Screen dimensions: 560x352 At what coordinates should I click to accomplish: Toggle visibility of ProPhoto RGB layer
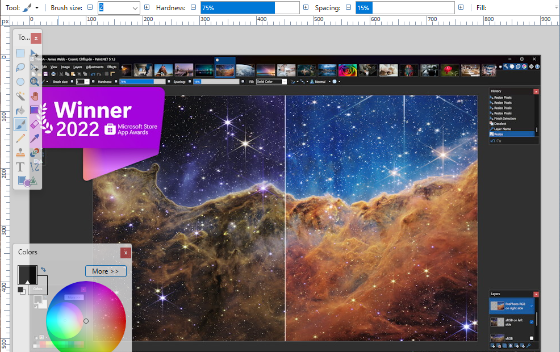coord(532,306)
